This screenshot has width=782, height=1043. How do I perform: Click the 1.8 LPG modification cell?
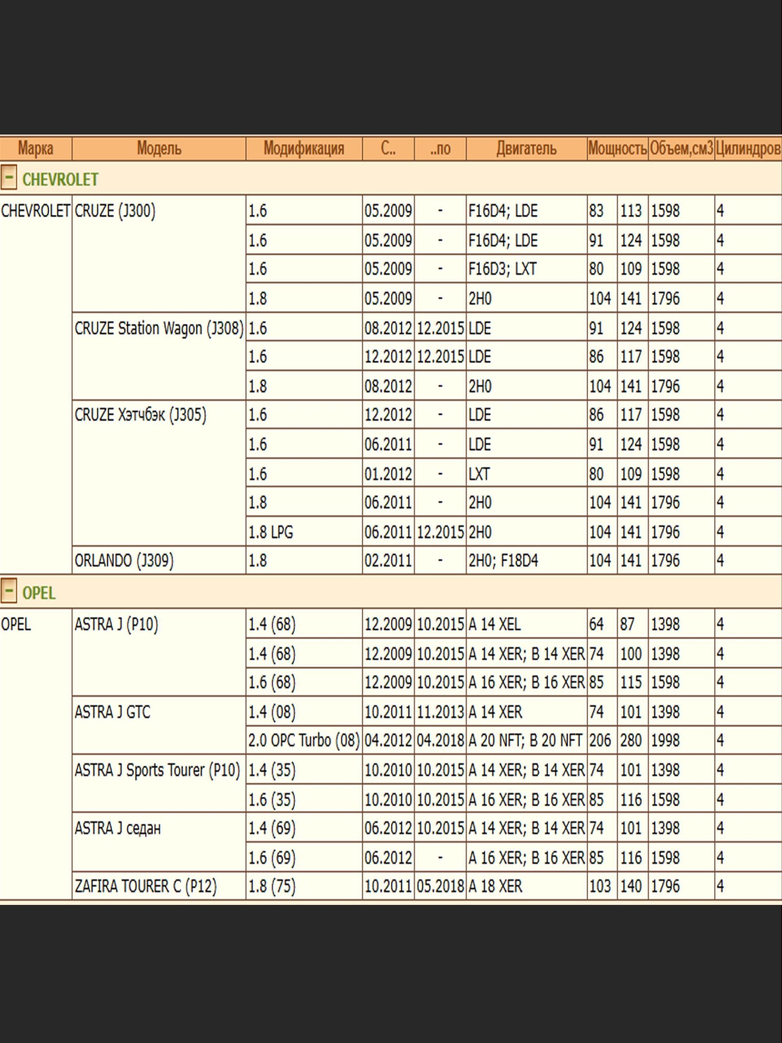point(270,532)
